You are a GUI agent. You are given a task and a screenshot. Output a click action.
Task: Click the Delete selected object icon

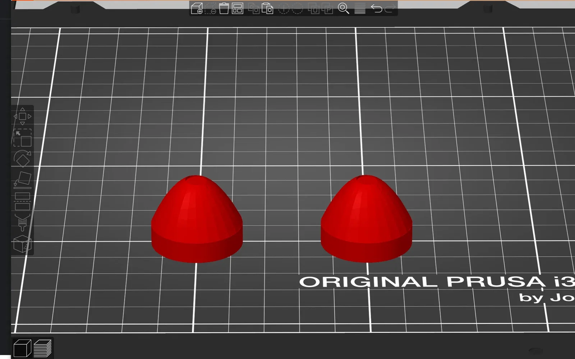211,8
